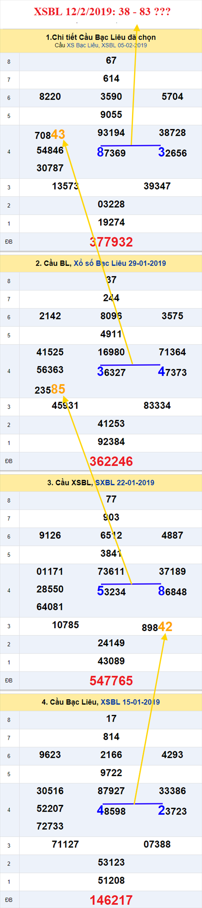Select special prize number 547765
202x908 pixels.
pos(111,681)
